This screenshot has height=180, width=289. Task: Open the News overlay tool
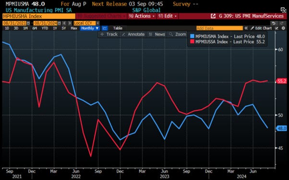click(157, 34)
